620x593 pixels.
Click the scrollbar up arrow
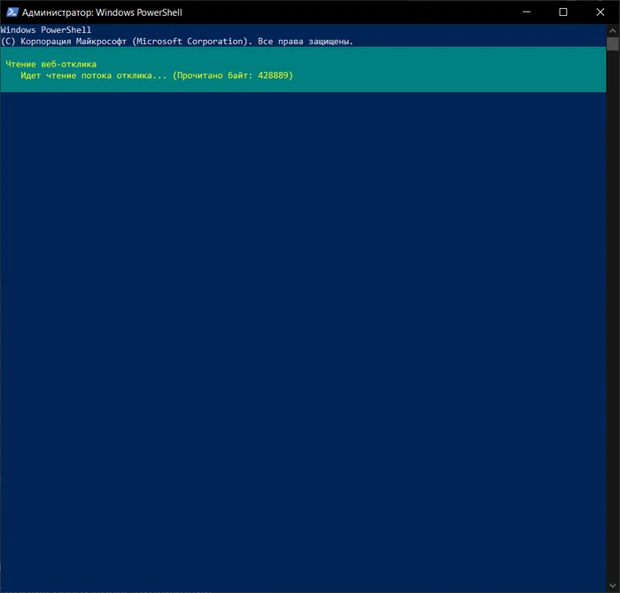(612, 30)
